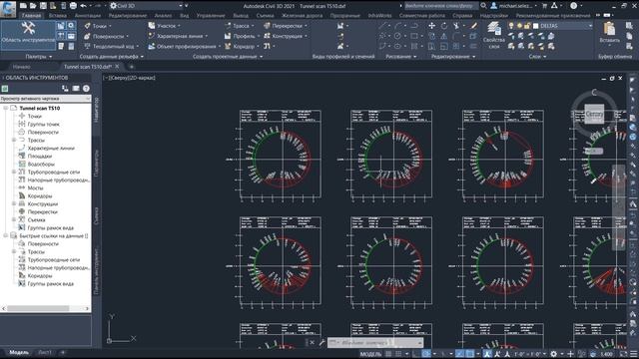The height and width of the screenshot is (359, 639).
Task: Toggle layer on/off lightbulb icon for DELTAS
Action: (511, 26)
